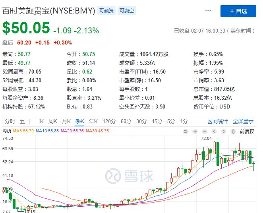Image resolution: width=263 pixels, height=213 pixels.
Task: Open the three-dot more options menu
Action: point(208,11)
